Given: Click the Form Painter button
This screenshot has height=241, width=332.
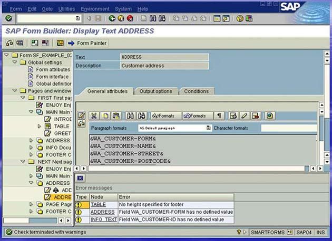Looking at the screenshot, I should coord(87,43).
